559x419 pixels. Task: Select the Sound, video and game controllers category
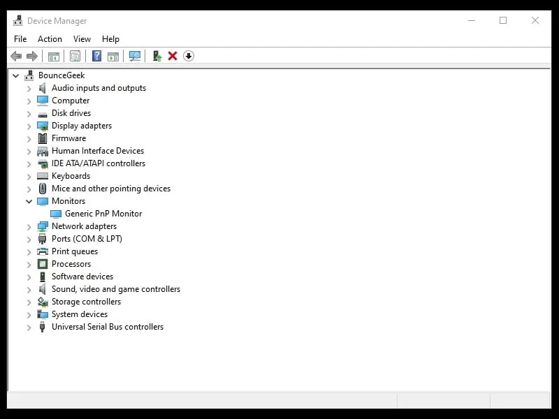coord(115,288)
